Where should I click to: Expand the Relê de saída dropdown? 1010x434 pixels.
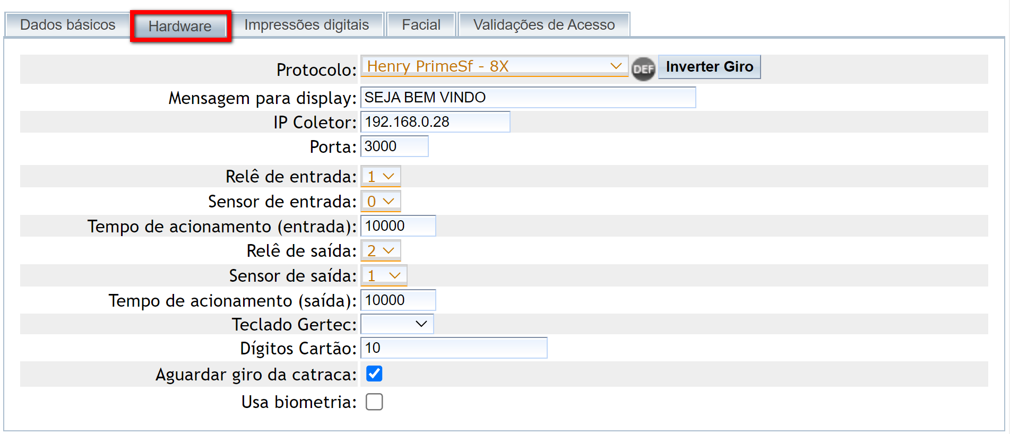pyautogui.click(x=381, y=250)
